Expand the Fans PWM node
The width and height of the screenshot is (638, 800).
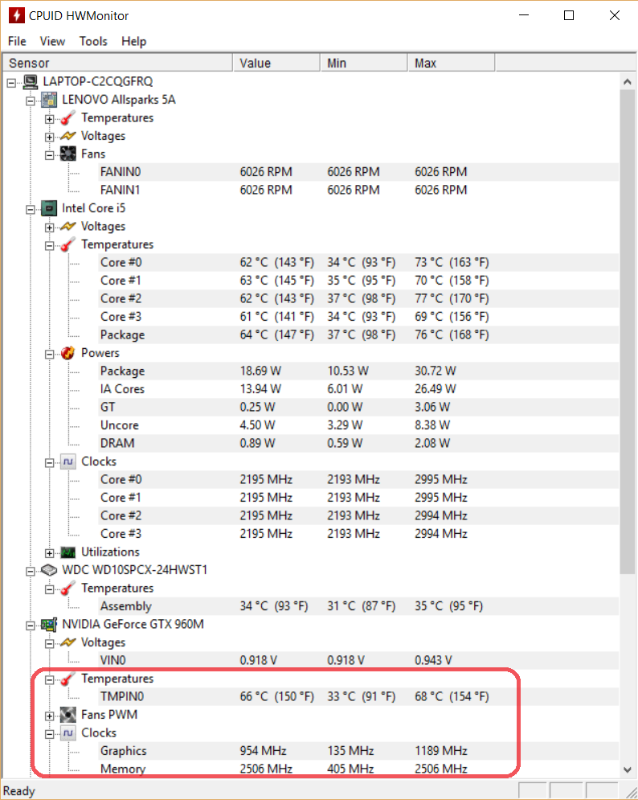tap(50, 716)
